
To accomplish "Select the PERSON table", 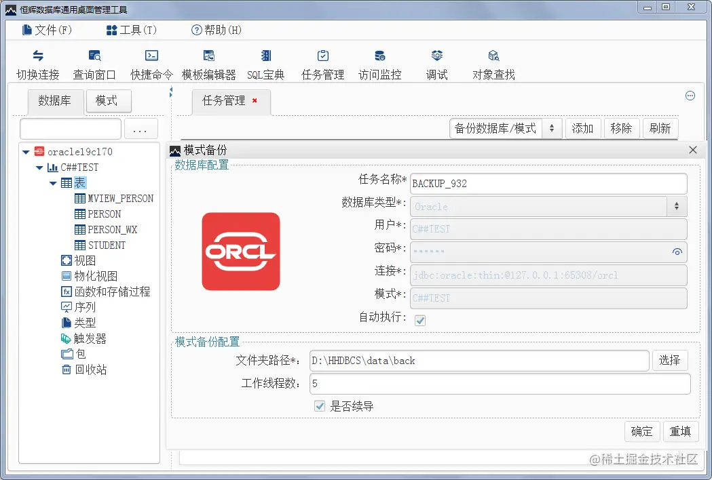I will coord(98,214).
